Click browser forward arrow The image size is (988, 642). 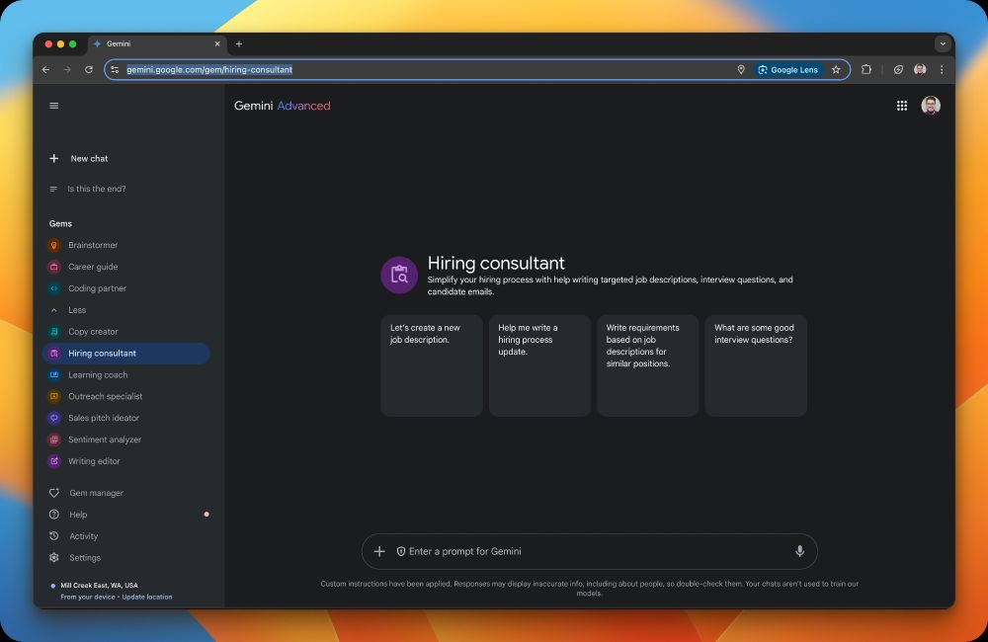(x=67, y=70)
